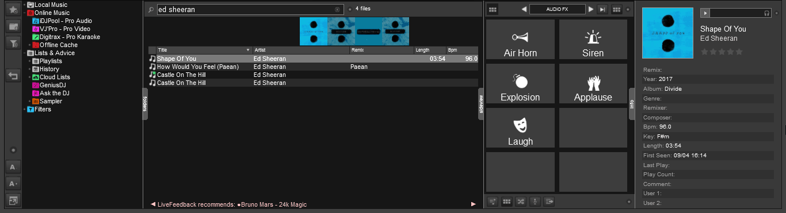The height and width of the screenshot is (213, 786).
Task: Click the add virtual folder icon
Action: pos(13,26)
